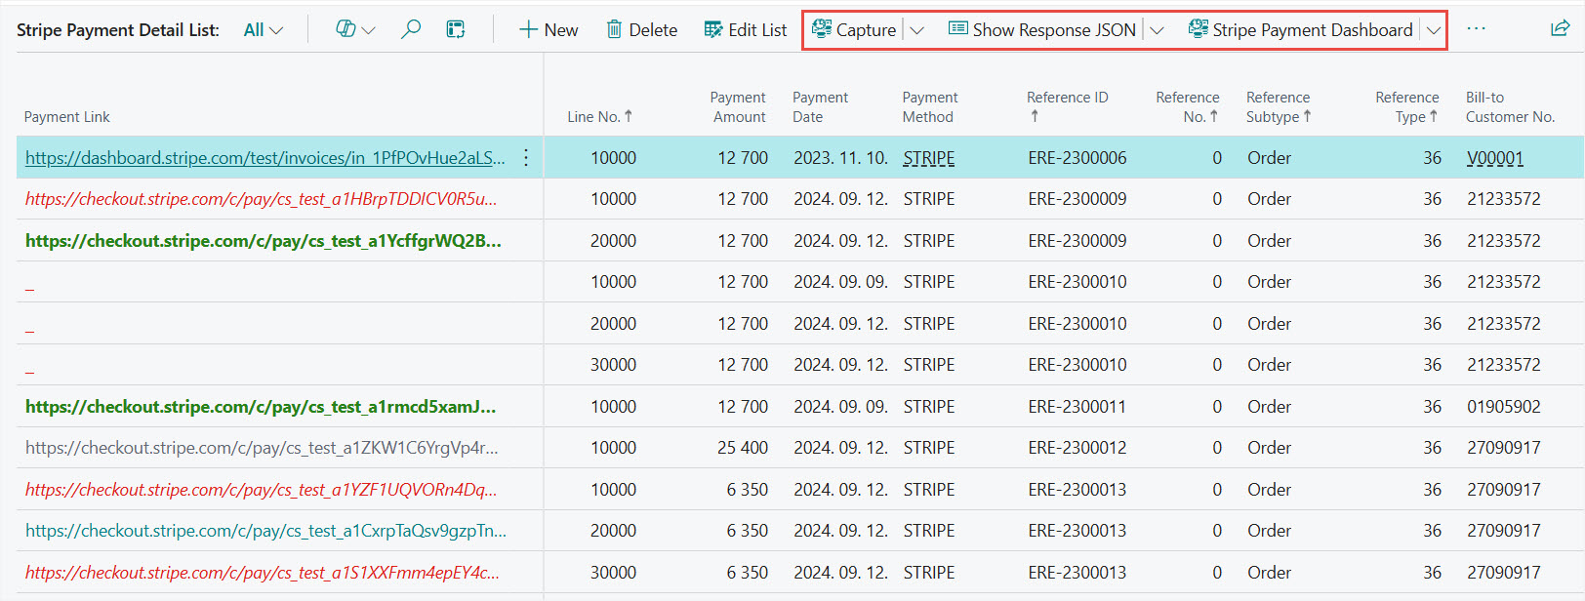Open the dashboard.stripe.com invoice link

264,158
